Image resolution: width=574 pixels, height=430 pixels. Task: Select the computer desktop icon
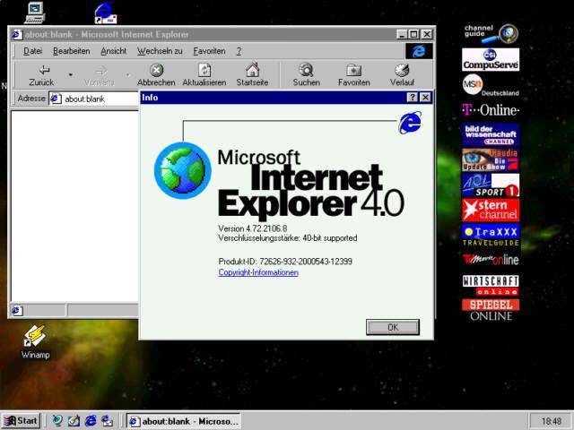pyautogui.click(x=35, y=13)
